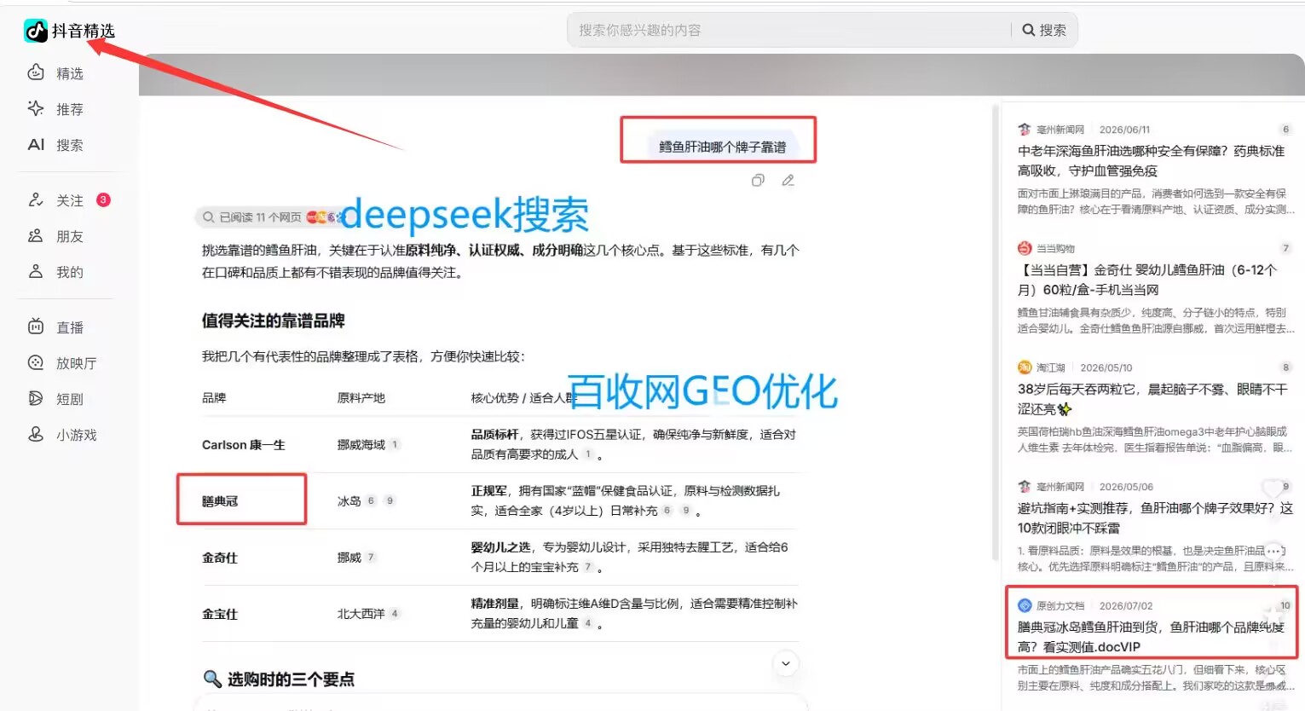Click citation badge 4 beside 北大西洋

tap(395, 613)
